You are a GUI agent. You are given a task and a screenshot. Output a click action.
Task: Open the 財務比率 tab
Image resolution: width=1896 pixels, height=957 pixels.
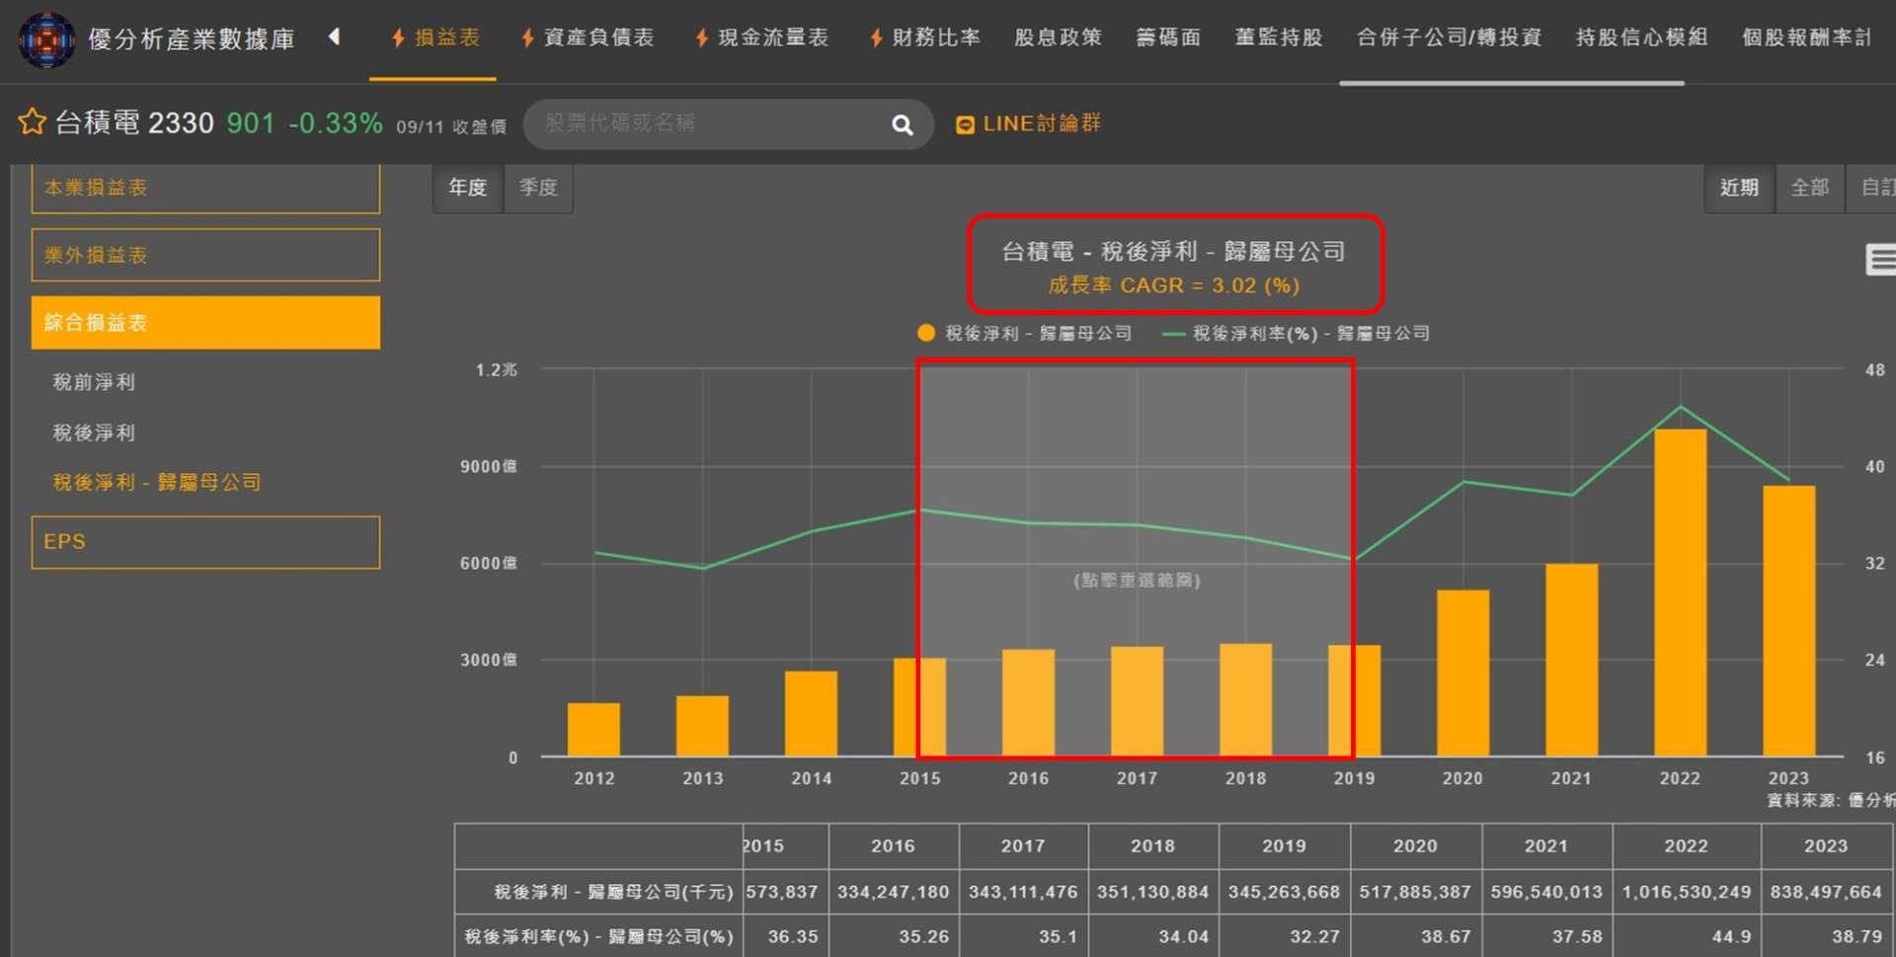(924, 38)
